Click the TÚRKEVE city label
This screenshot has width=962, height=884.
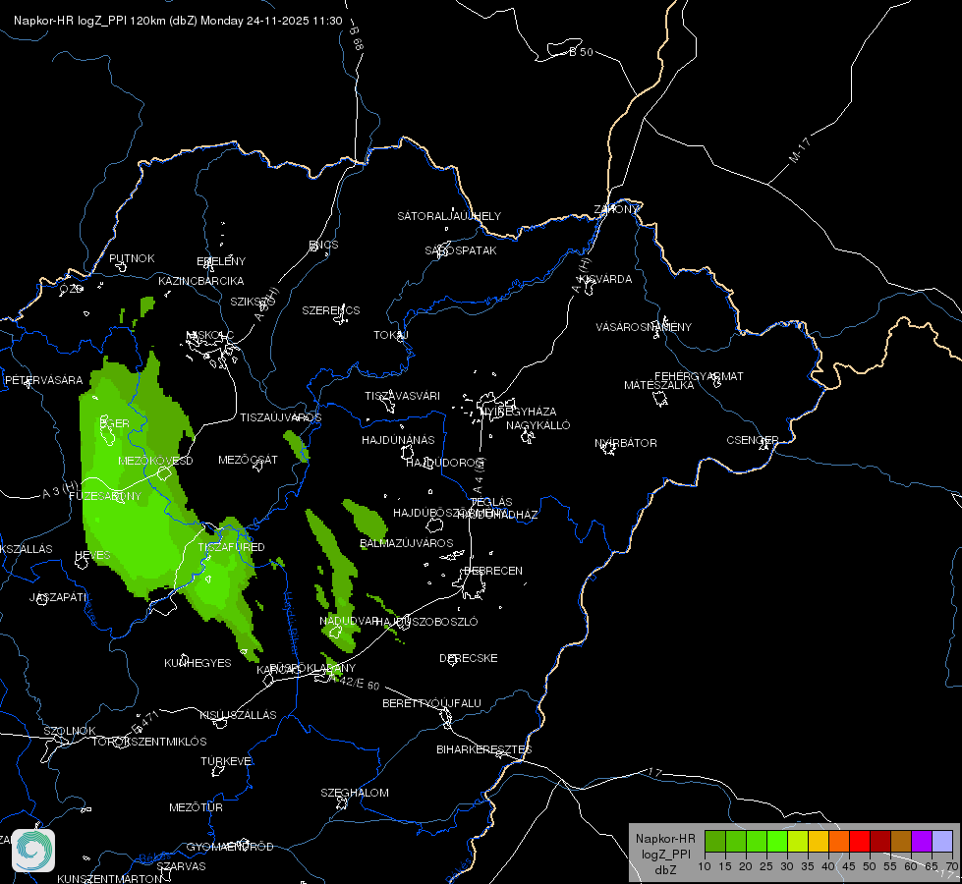tap(227, 760)
